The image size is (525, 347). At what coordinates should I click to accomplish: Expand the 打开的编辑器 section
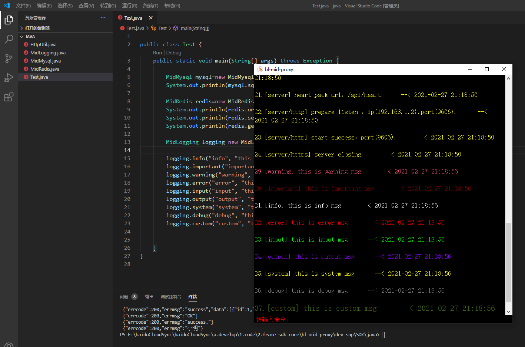point(37,28)
